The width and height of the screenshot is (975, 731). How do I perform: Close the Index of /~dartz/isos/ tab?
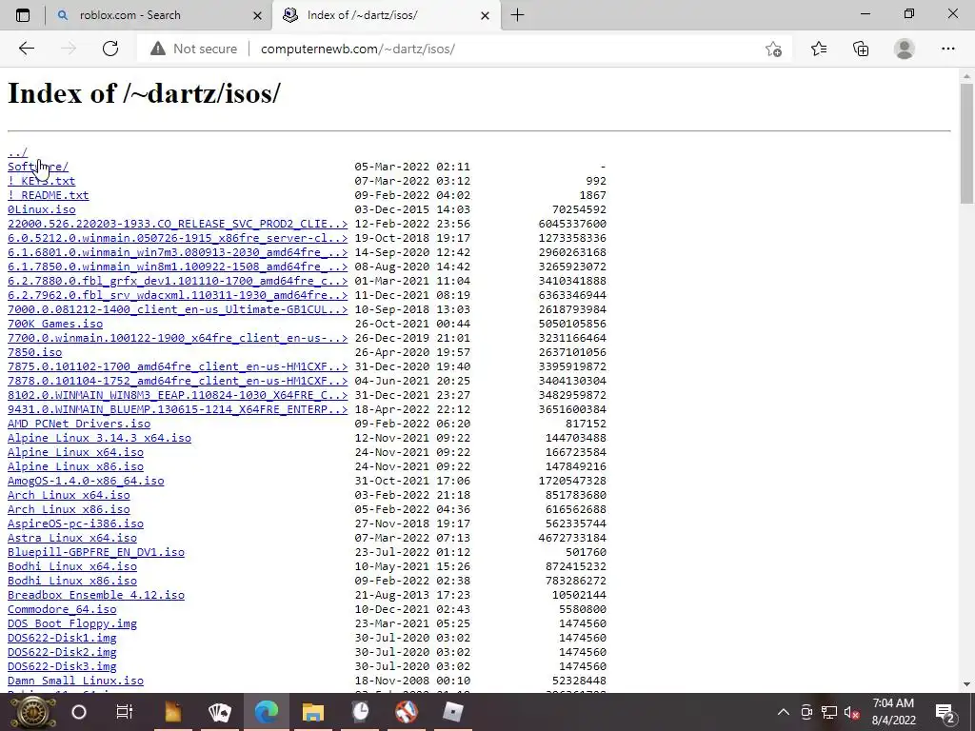point(485,15)
